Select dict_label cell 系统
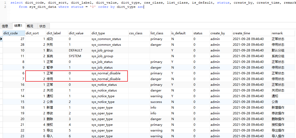The image size is (296, 138). [57, 56]
